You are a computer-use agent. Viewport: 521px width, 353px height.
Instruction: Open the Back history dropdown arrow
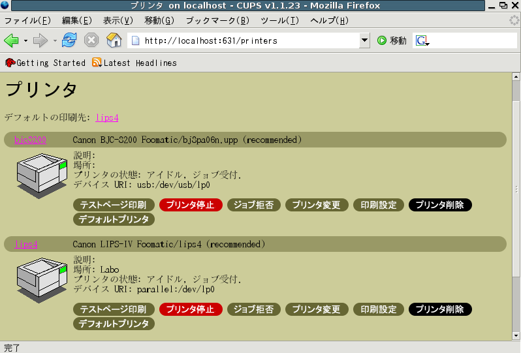tap(25, 41)
